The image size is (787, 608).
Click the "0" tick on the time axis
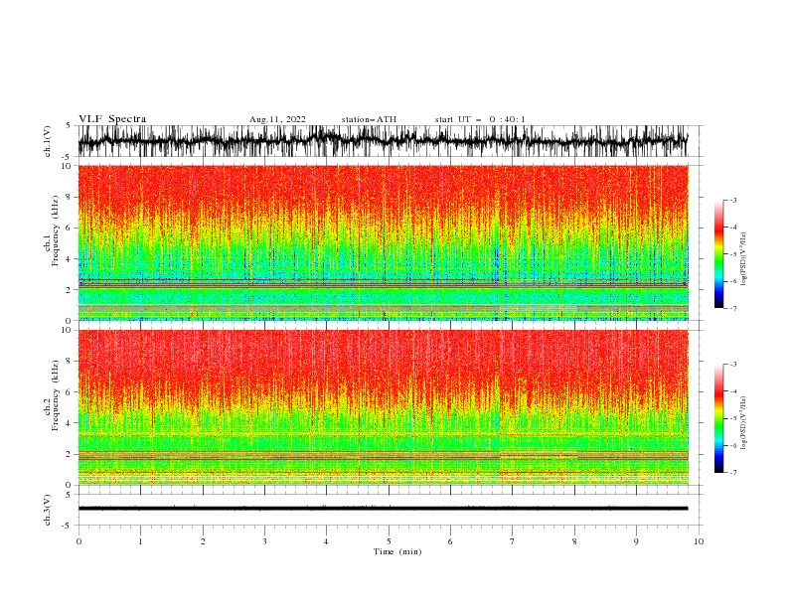click(x=79, y=541)
